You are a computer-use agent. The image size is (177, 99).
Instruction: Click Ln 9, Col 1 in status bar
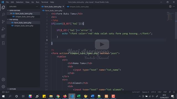(x=136, y=92)
